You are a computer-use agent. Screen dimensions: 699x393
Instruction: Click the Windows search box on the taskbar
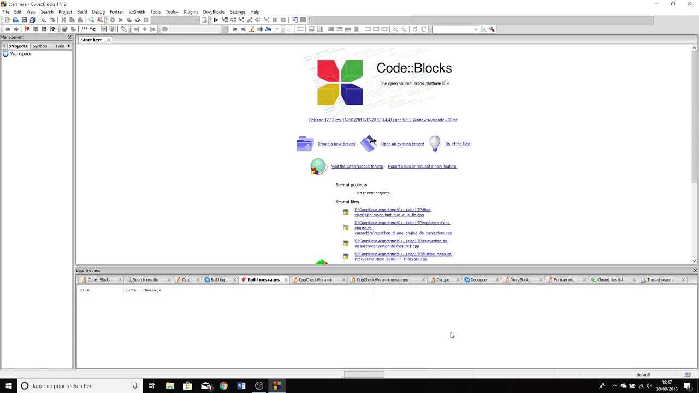click(x=79, y=386)
